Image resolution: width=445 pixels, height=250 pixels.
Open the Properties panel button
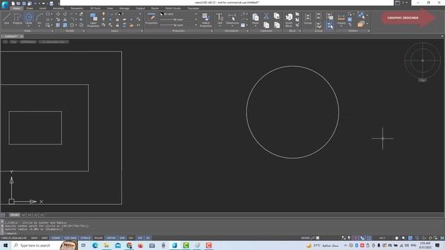coord(152,19)
